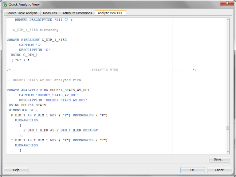Click the CREATE ANALYTIC VIEW HOCKEY_STATS_AV_001 line

[48, 90]
